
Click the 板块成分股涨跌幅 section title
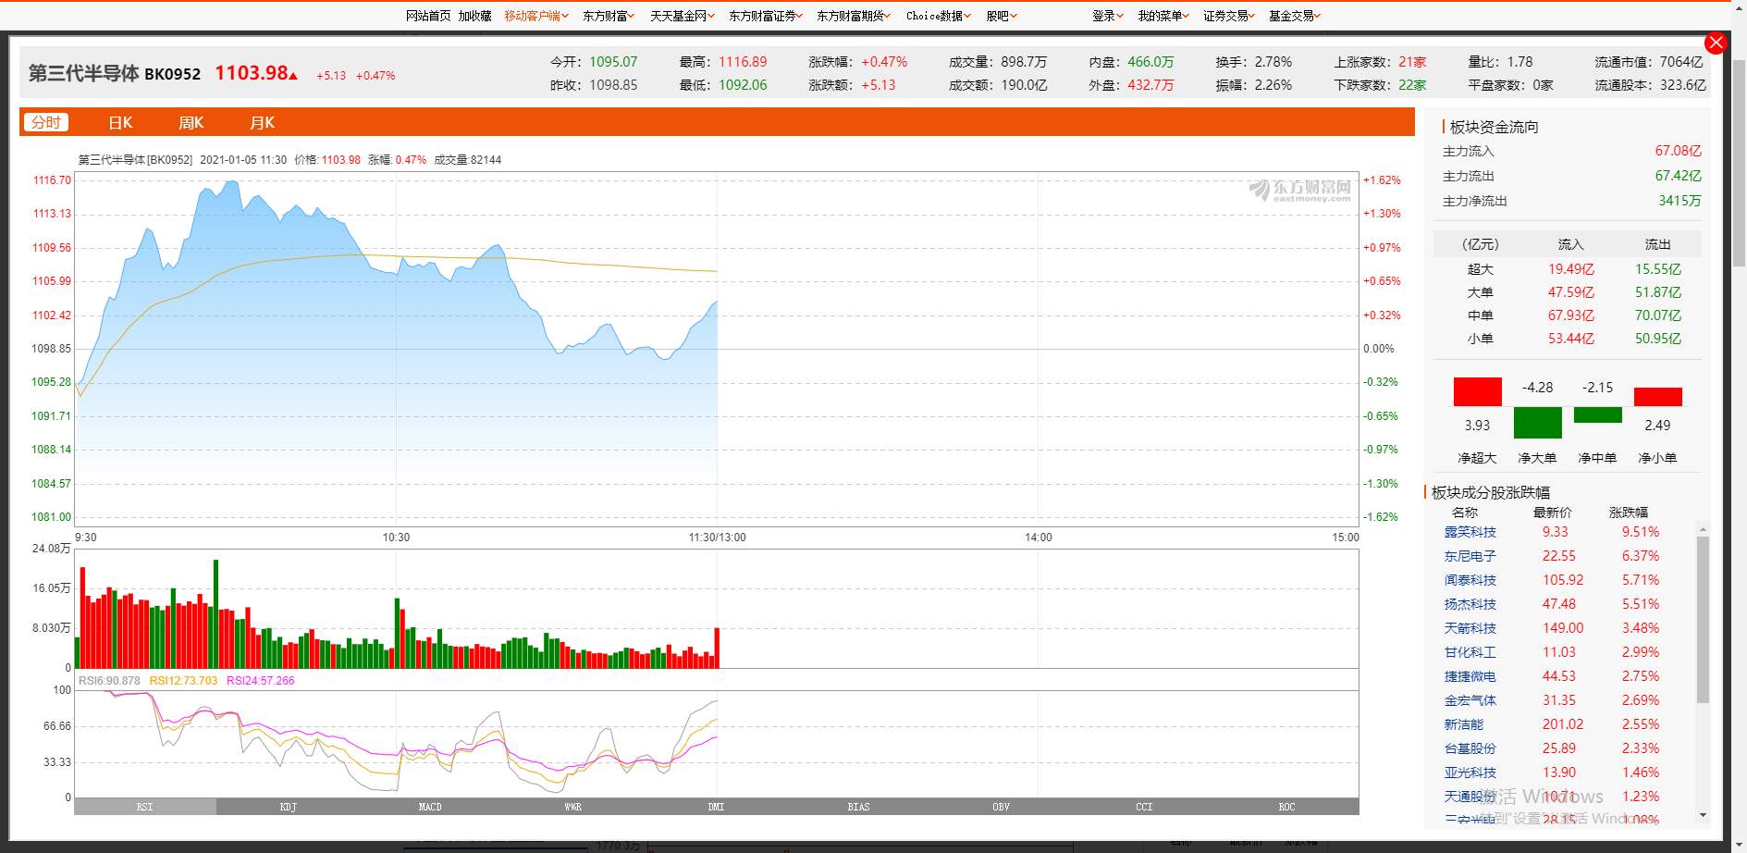[1491, 492]
